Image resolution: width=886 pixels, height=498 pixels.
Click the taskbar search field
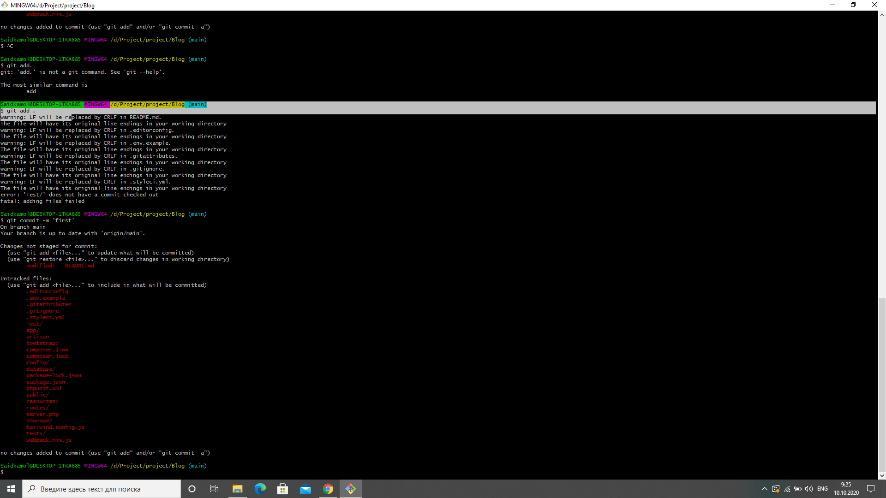coord(102,489)
